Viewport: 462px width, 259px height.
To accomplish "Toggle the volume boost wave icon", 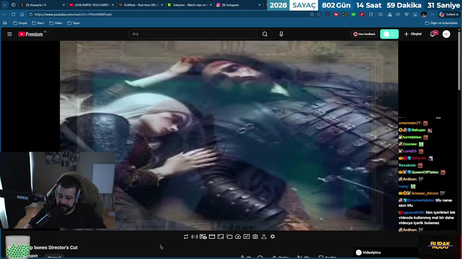I will coord(195,237).
